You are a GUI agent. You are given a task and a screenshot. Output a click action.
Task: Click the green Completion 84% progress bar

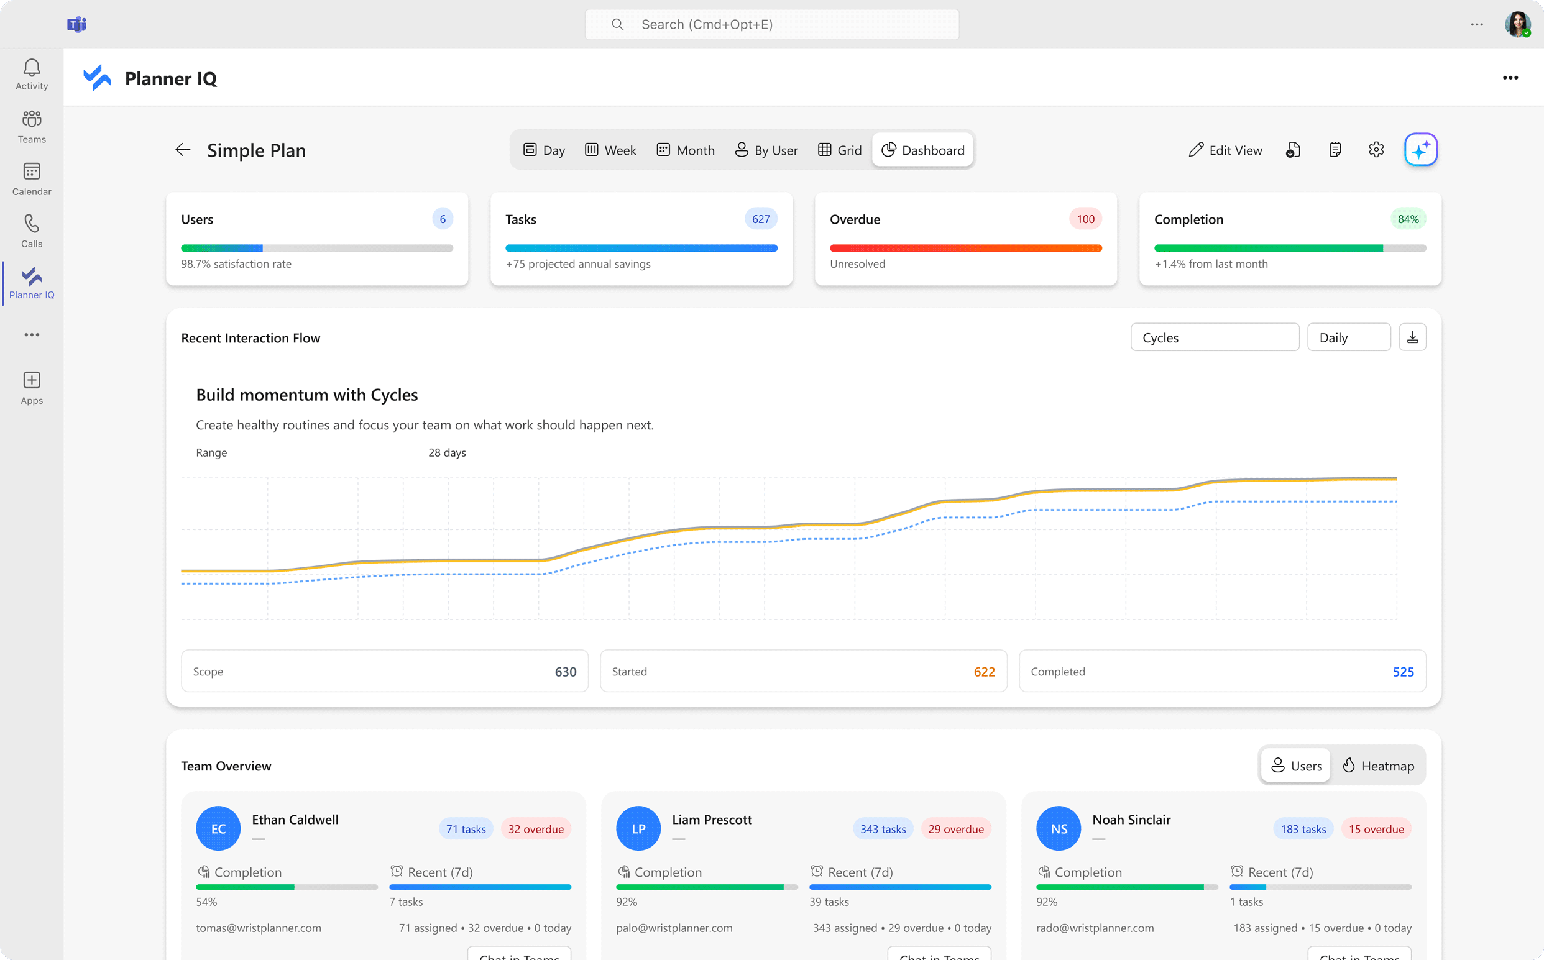point(1290,249)
